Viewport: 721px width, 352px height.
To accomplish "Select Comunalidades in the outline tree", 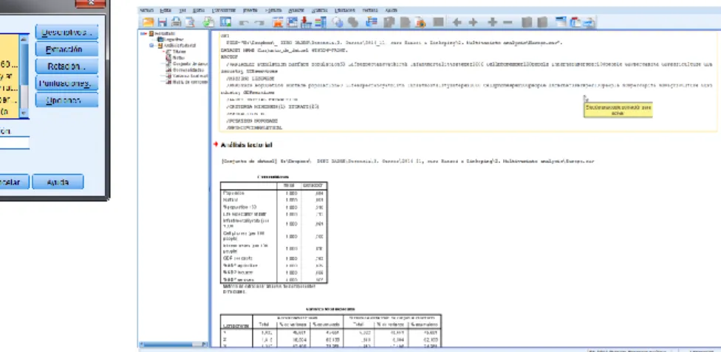I will pos(186,69).
